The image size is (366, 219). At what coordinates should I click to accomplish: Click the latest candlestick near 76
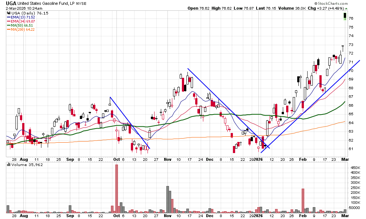coord(345,16)
